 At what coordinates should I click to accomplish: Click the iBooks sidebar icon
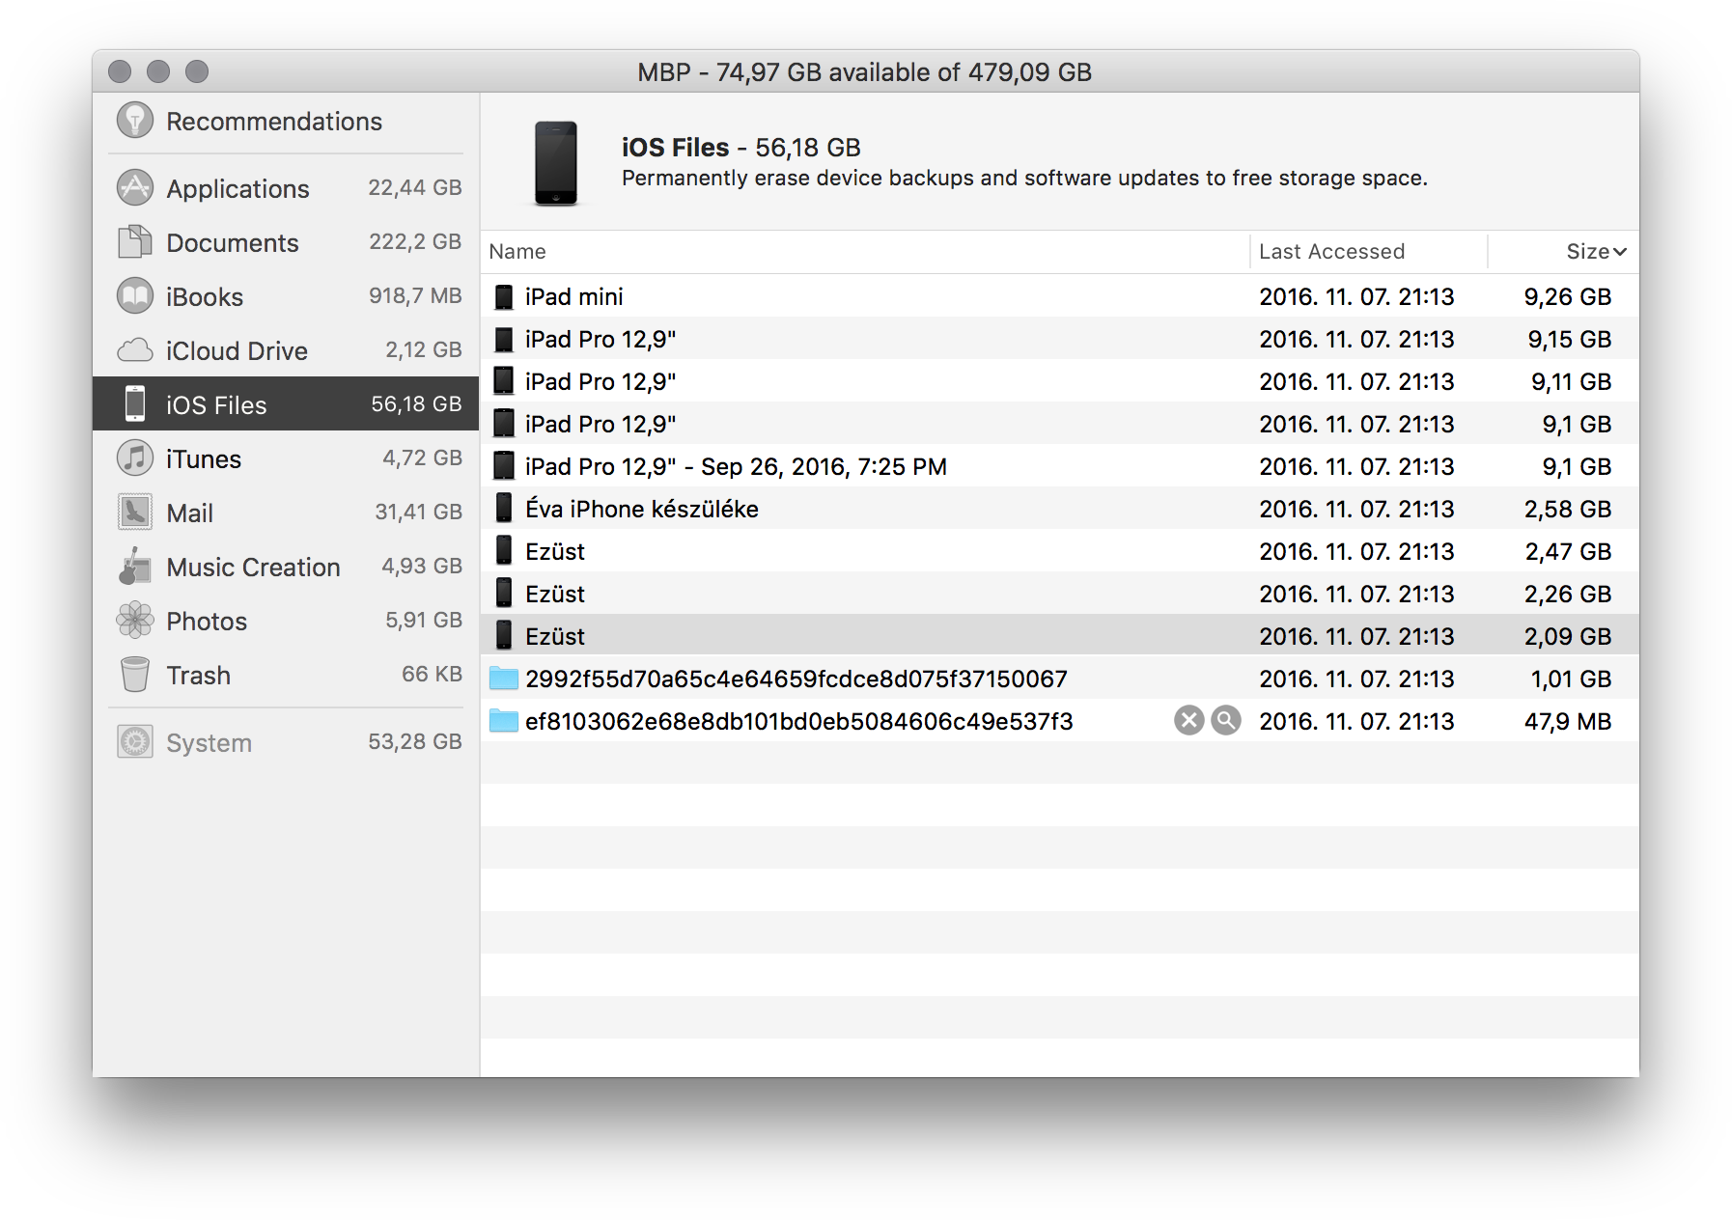(x=135, y=295)
